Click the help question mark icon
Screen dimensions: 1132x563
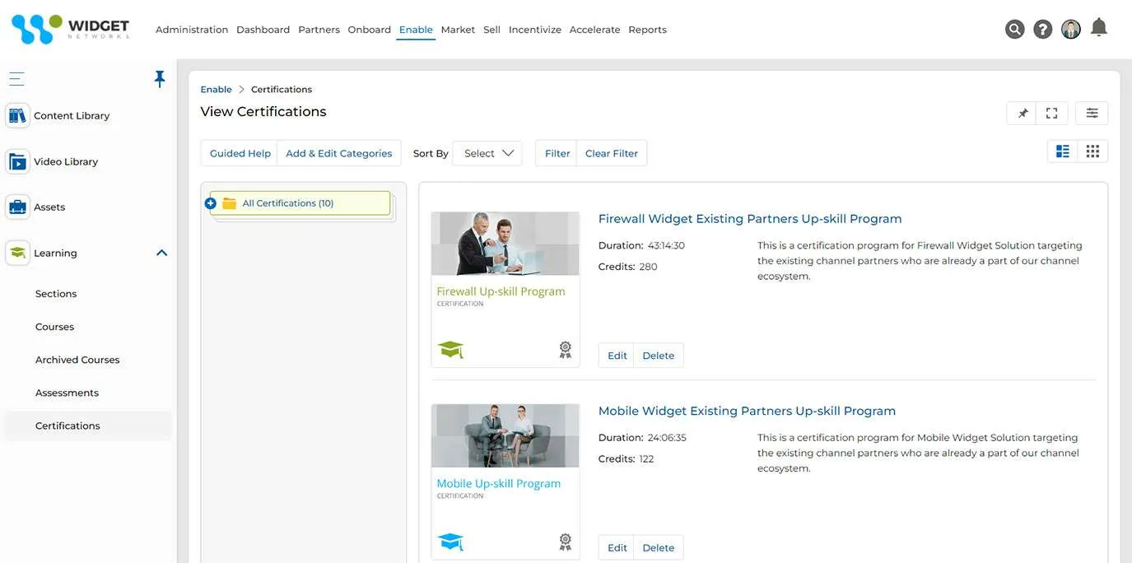pos(1042,27)
